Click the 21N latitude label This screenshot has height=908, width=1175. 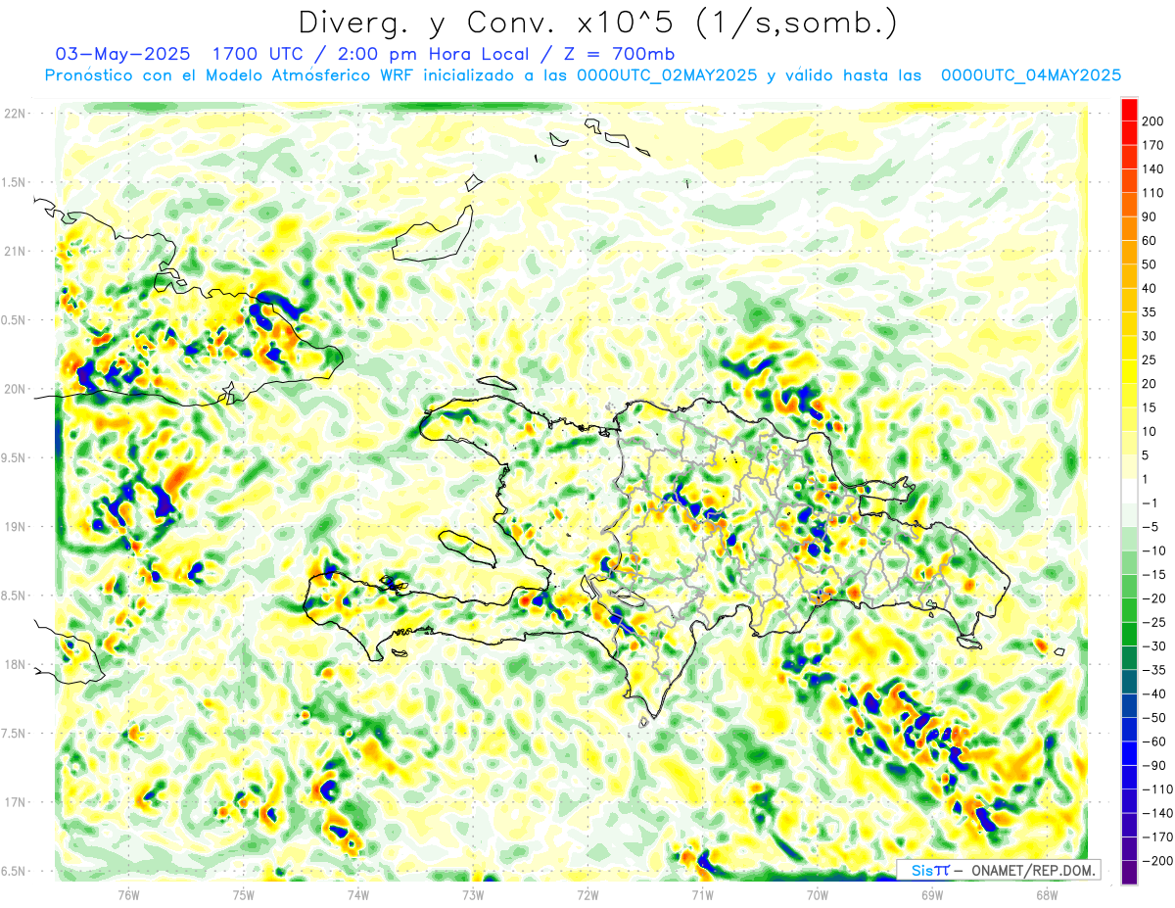tap(15, 251)
